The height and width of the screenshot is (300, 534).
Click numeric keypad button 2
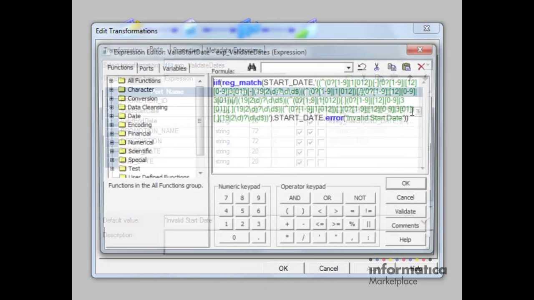coord(242,224)
